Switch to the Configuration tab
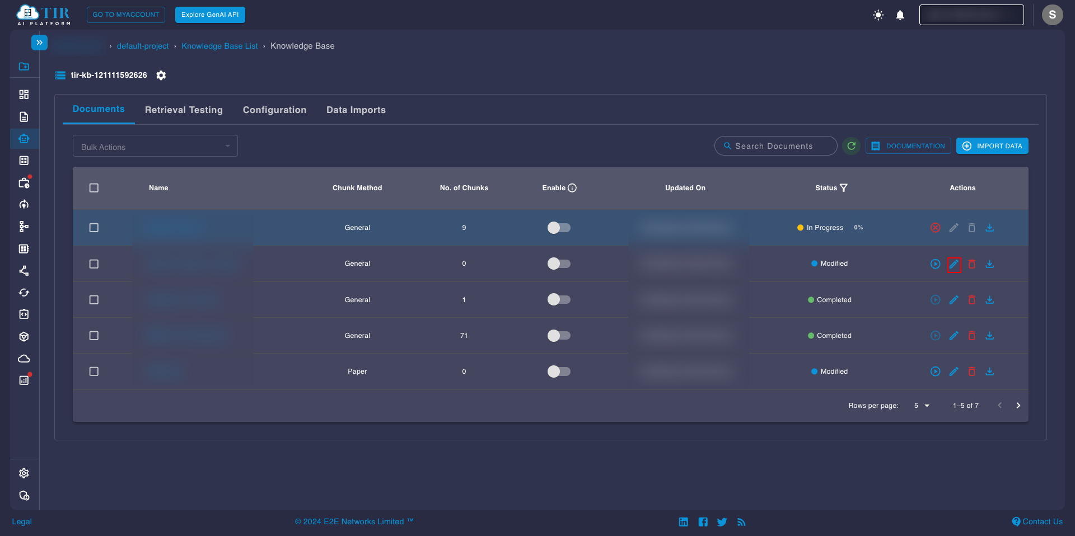 pyautogui.click(x=274, y=110)
